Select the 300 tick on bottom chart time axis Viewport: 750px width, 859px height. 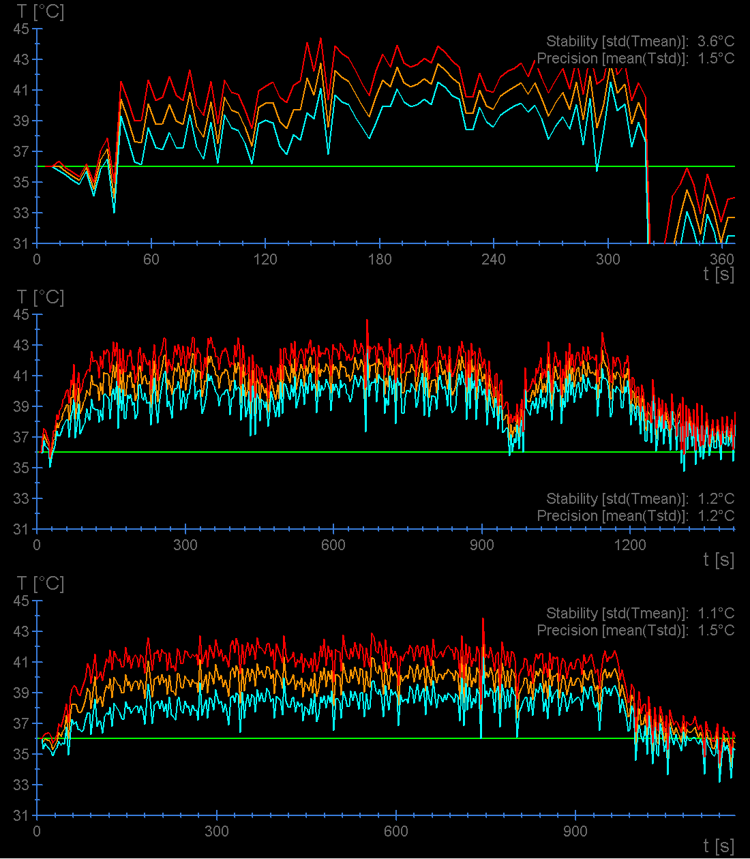tap(217, 832)
